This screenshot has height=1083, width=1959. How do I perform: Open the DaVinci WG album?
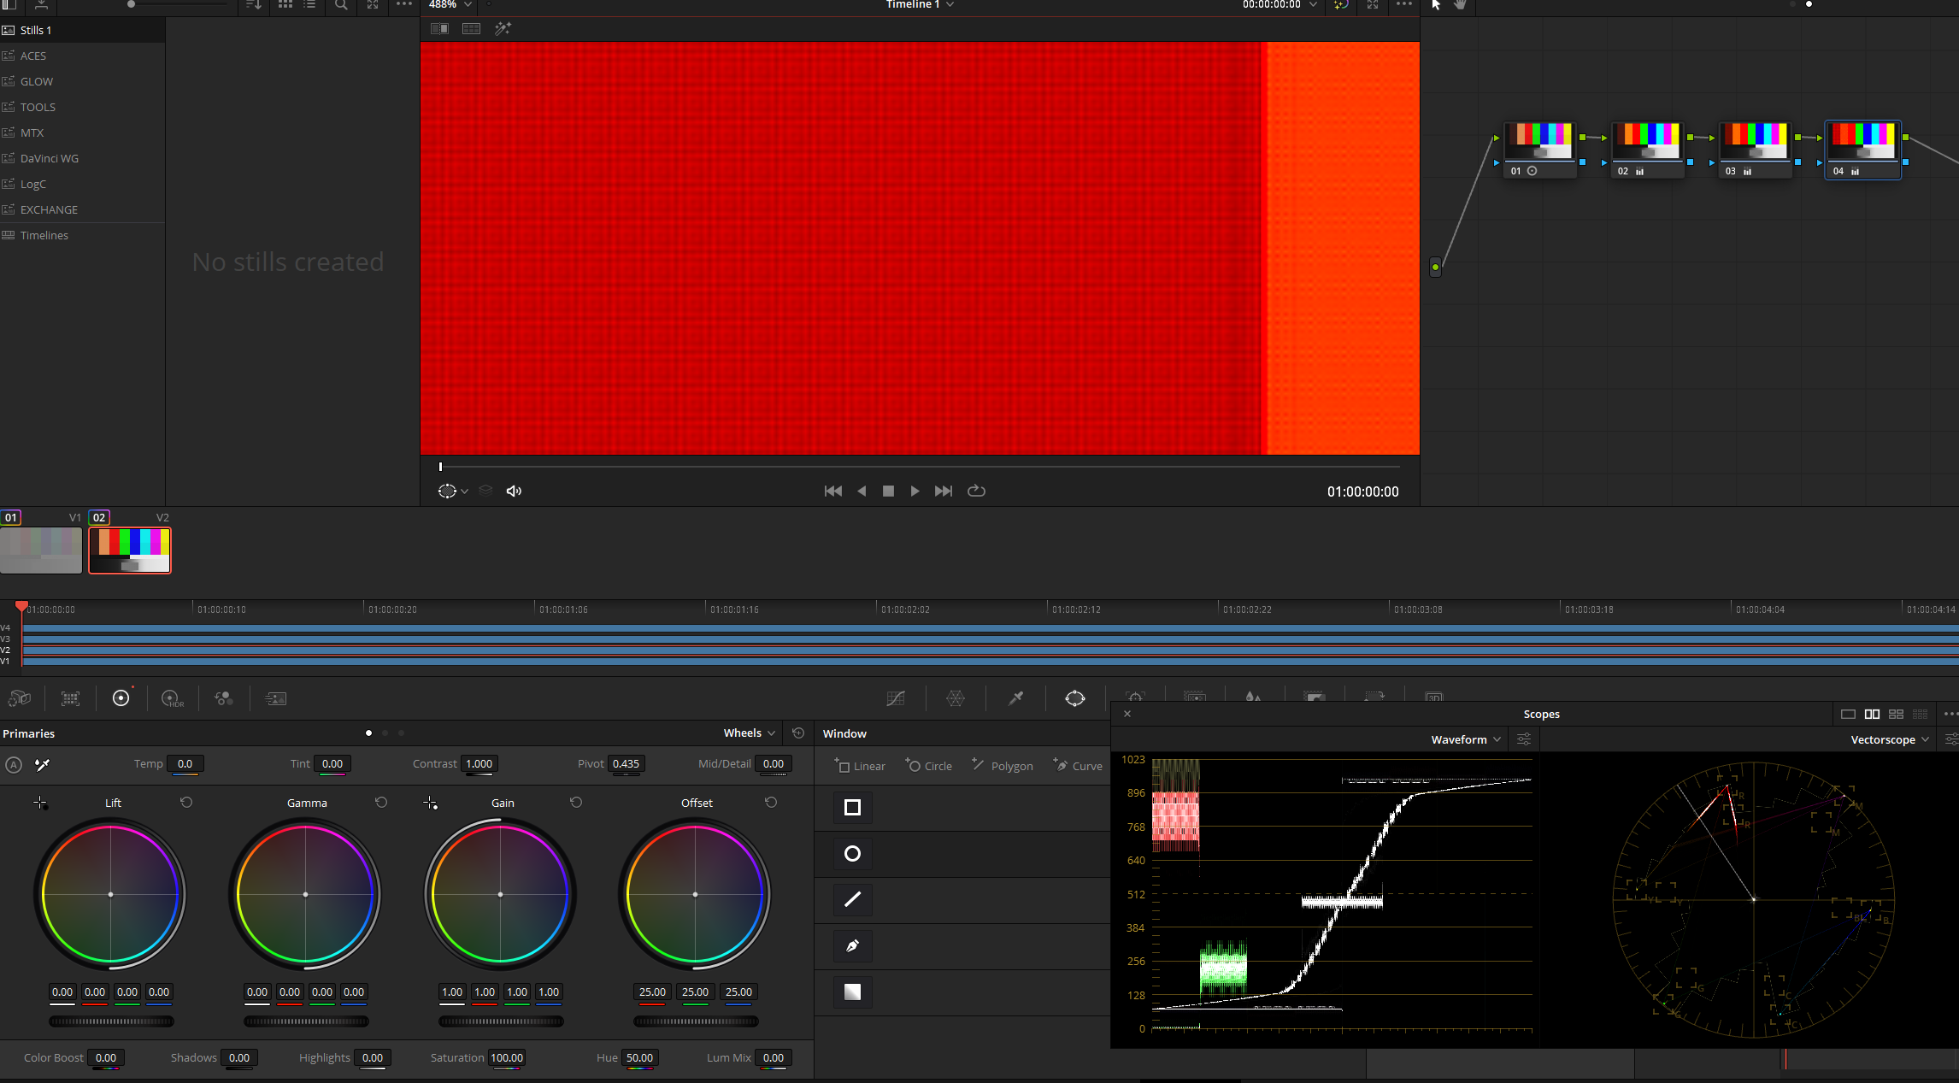tap(50, 158)
